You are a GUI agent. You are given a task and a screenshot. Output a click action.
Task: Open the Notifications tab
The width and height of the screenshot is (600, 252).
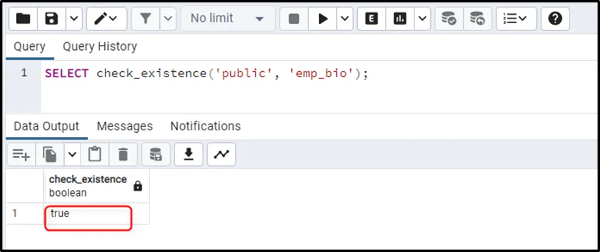pos(205,126)
